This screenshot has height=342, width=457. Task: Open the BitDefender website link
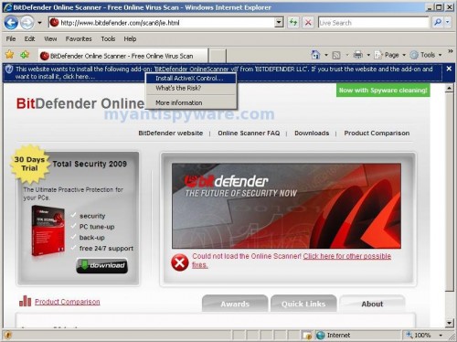pos(170,134)
